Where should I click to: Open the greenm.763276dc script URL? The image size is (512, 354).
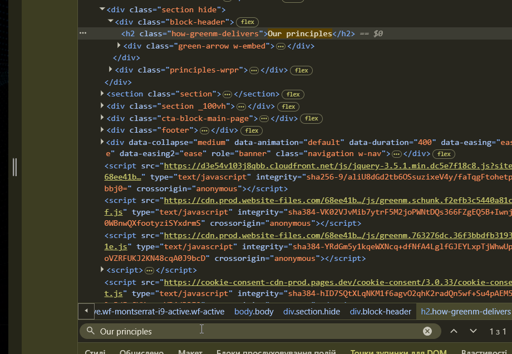338,235
